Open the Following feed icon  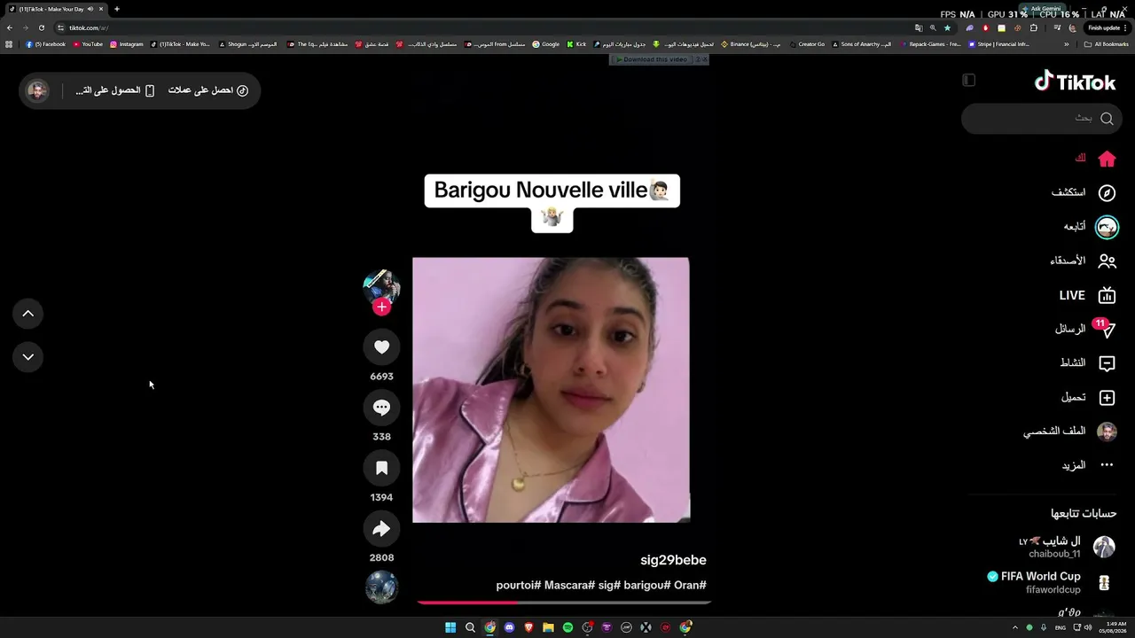tap(1107, 228)
